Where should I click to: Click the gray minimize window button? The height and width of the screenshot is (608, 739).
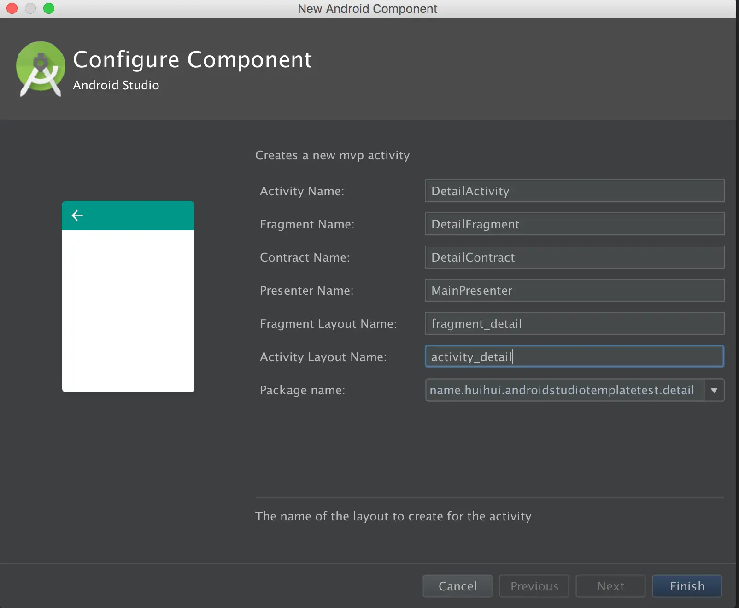point(30,8)
